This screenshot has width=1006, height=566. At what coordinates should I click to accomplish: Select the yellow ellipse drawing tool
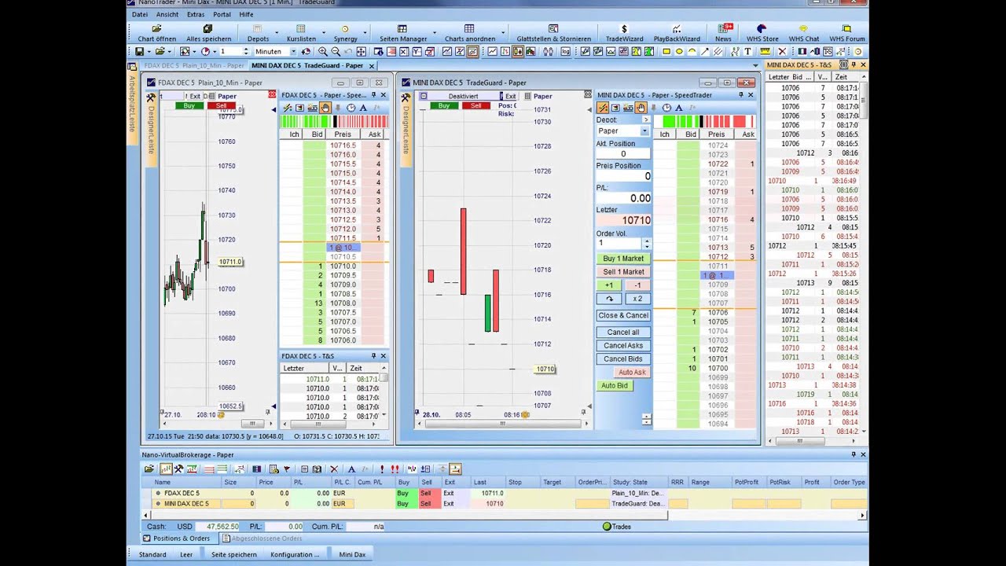click(679, 51)
